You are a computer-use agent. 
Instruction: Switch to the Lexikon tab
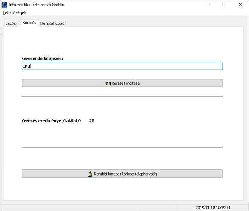click(x=12, y=23)
